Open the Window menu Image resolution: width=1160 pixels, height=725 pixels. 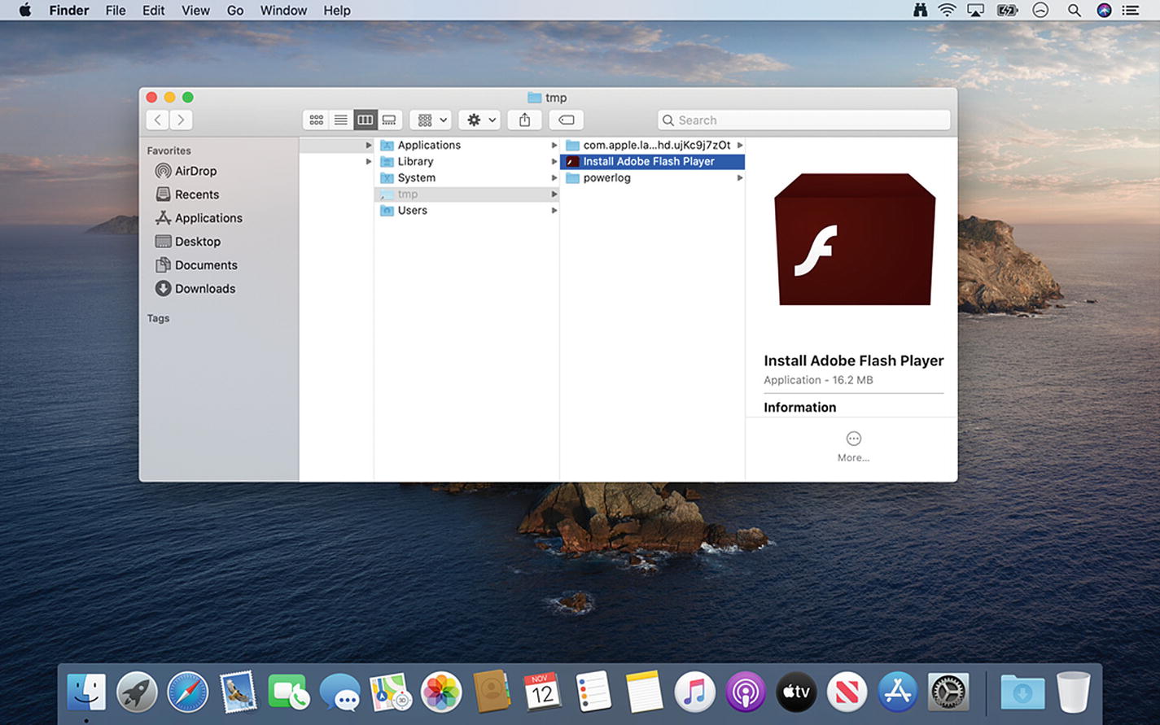pyautogui.click(x=283, y=11)
